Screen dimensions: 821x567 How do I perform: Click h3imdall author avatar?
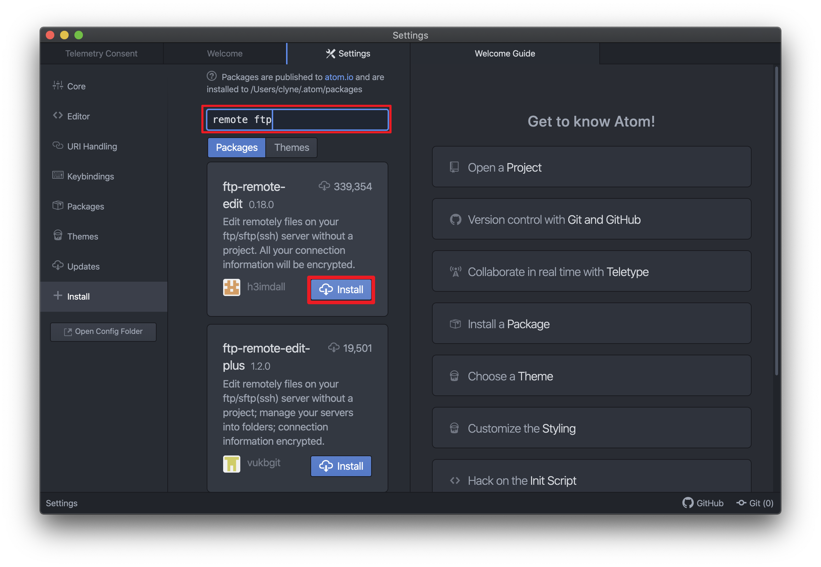coord(231,287)
